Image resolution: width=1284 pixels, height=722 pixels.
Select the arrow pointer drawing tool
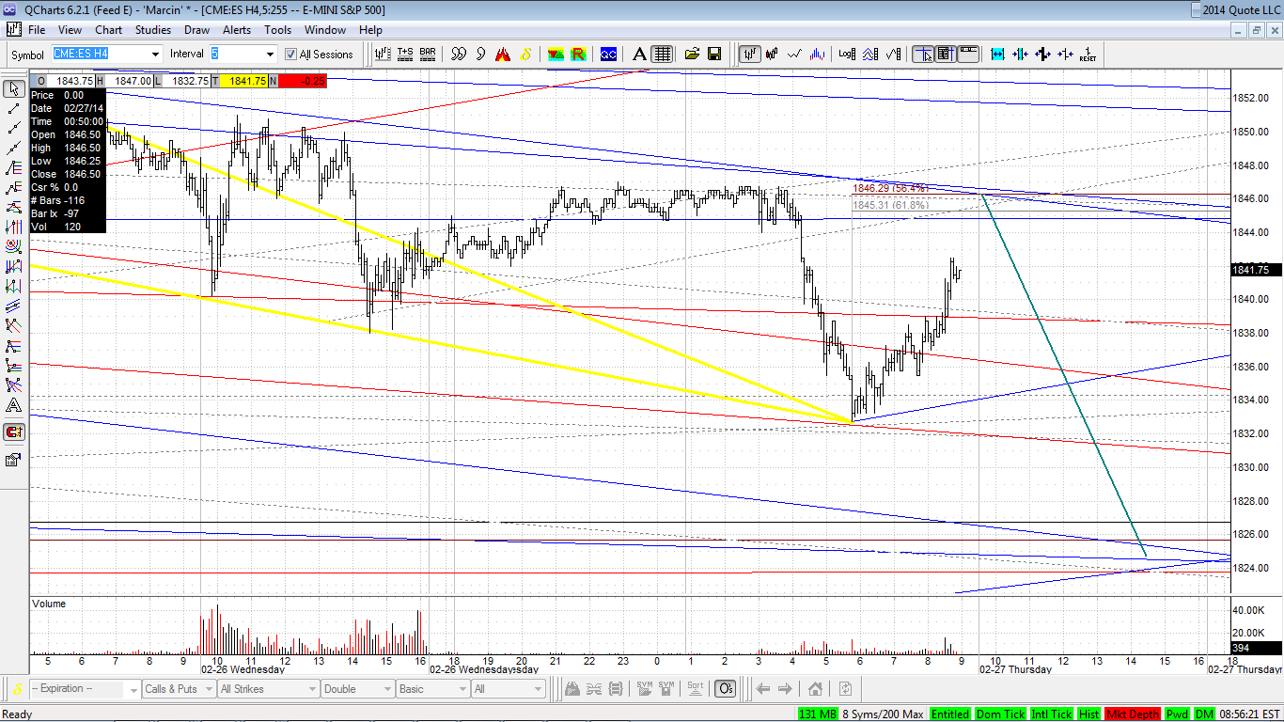click(14, 89)
